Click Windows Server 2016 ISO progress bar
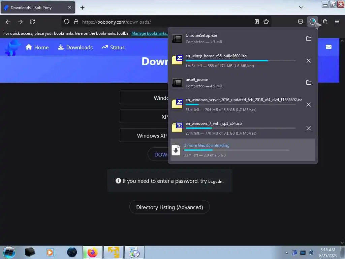Image resolution: width=345 pixels, height=259 pixels. [241, 105]
